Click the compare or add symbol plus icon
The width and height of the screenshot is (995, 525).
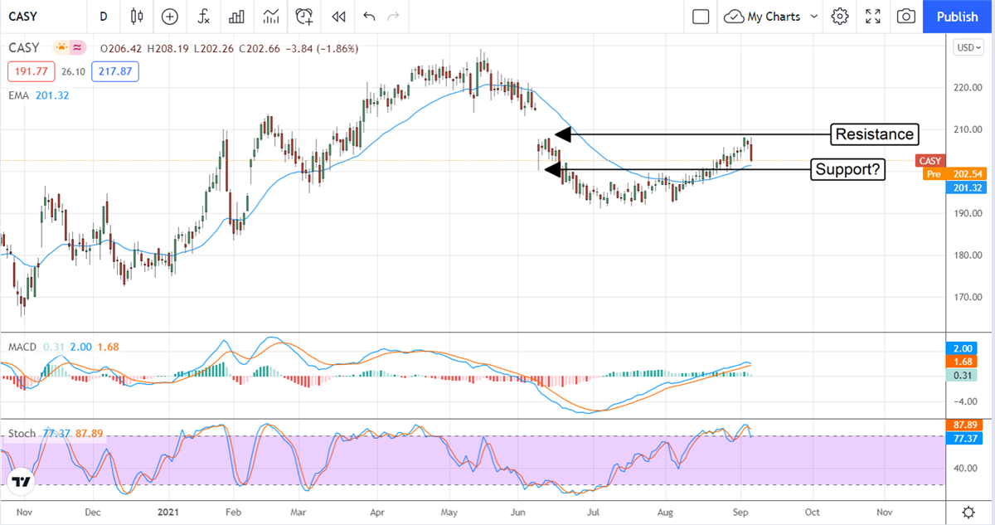tap(170, 17)
